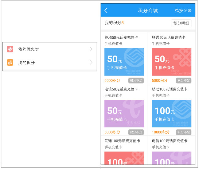Click the 移动50元话费充值卡 title
Viewport: 199px width, 169px height.
tap(121, 37)
